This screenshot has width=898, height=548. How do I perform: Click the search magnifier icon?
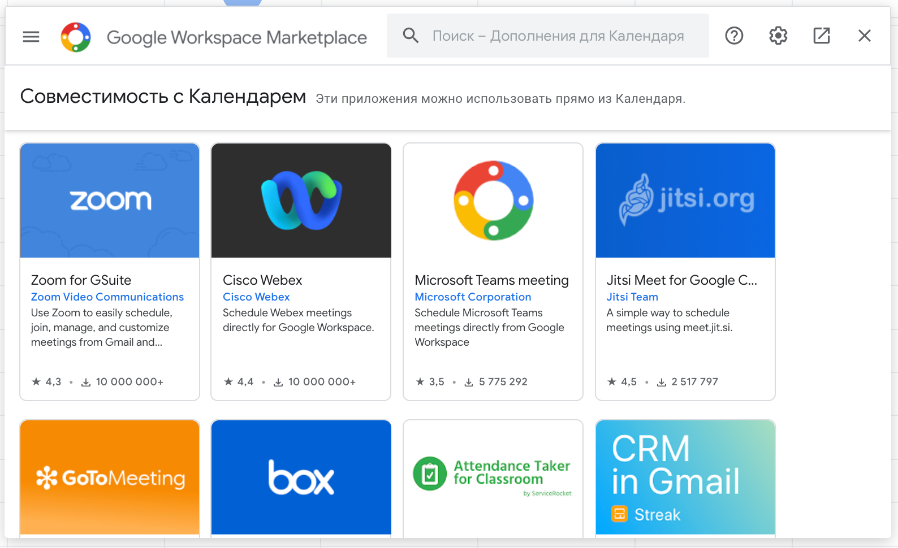pyautogui.click(x=411, y=36)
